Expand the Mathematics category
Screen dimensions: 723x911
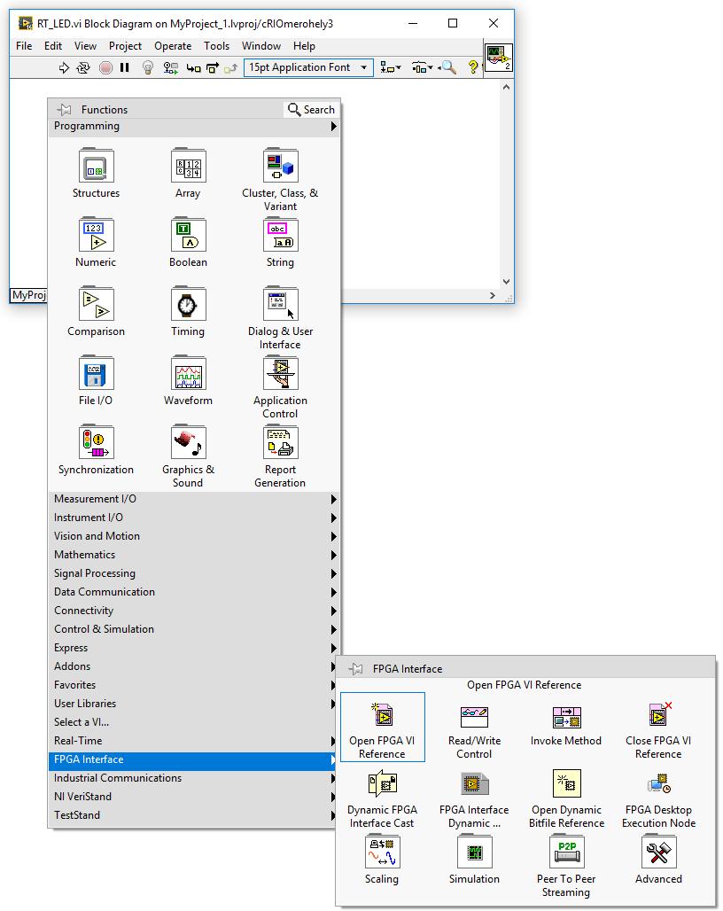tap(195, 555)
